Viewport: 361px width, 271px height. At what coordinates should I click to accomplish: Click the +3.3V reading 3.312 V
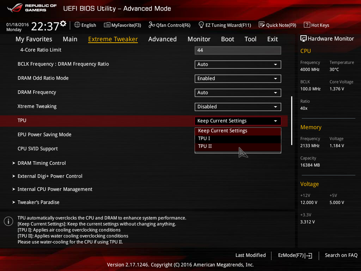pyautogui.click(x=307, y=222)
